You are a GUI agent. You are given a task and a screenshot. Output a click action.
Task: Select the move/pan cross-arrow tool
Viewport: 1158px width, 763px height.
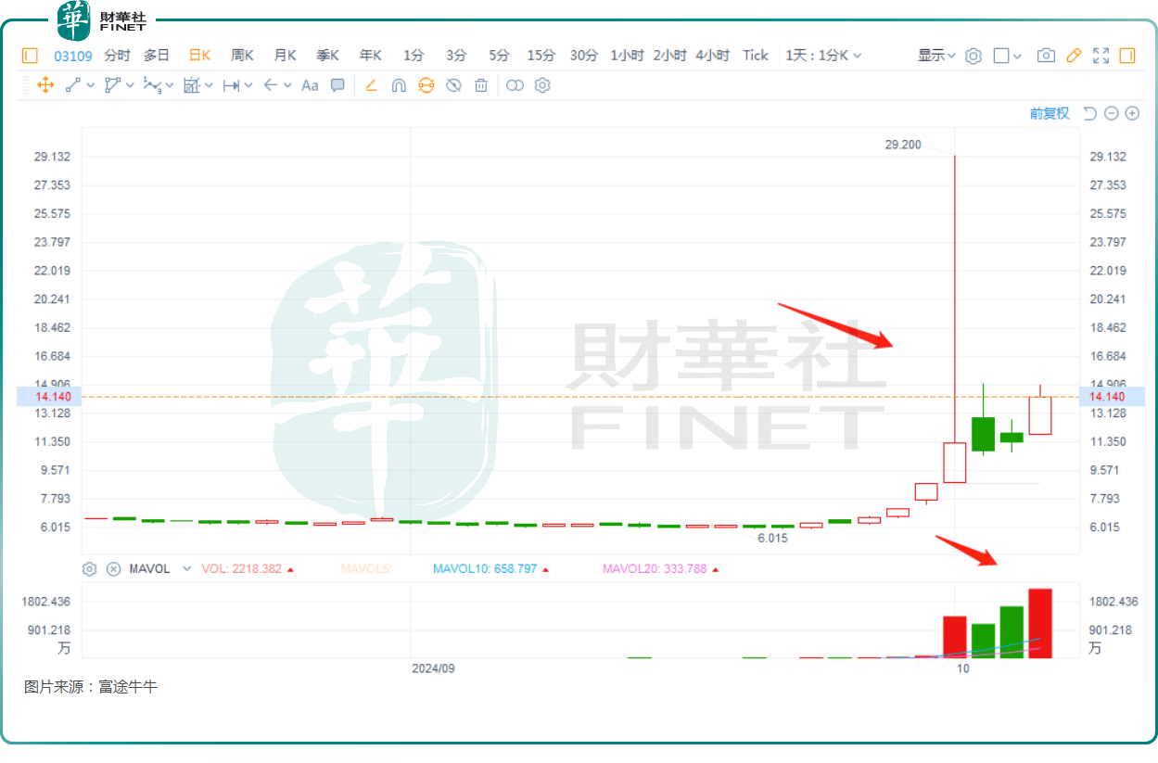(45, 85)
